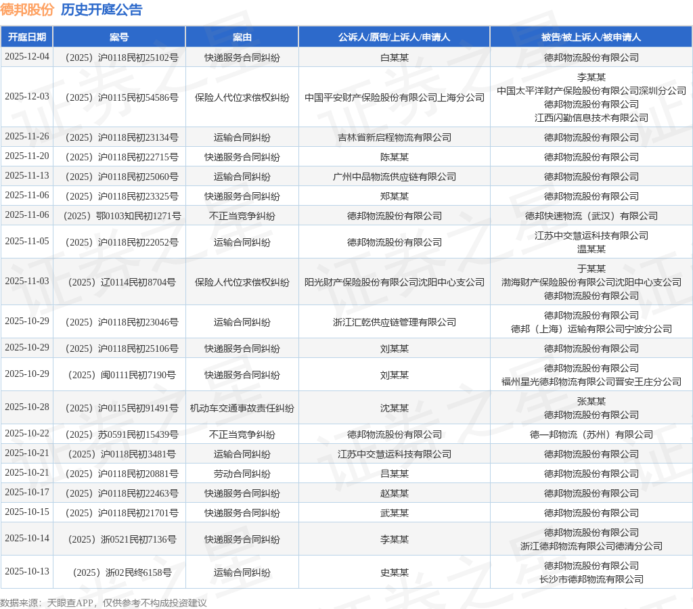This screenshot has height=609, width=693.
Task: Click defendant 德邦快速物流（武汉）有限公司
Action: [x=591, y=216]
